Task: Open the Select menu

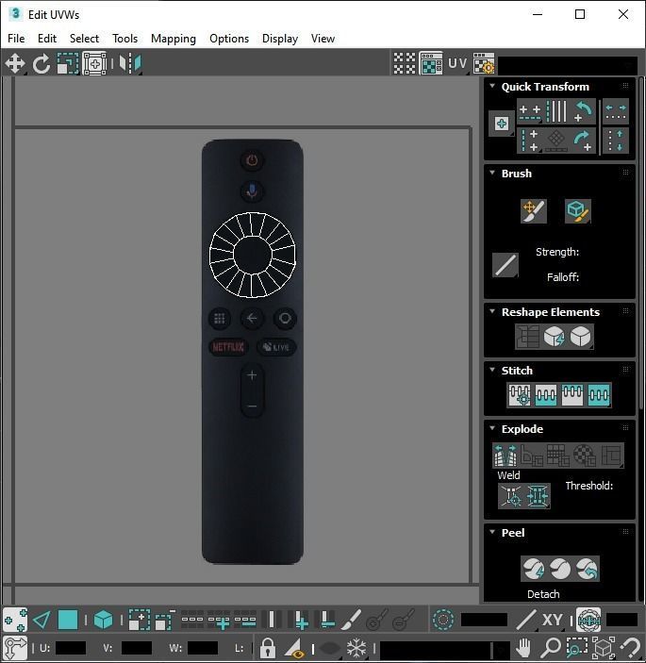Action: point(84,39)
